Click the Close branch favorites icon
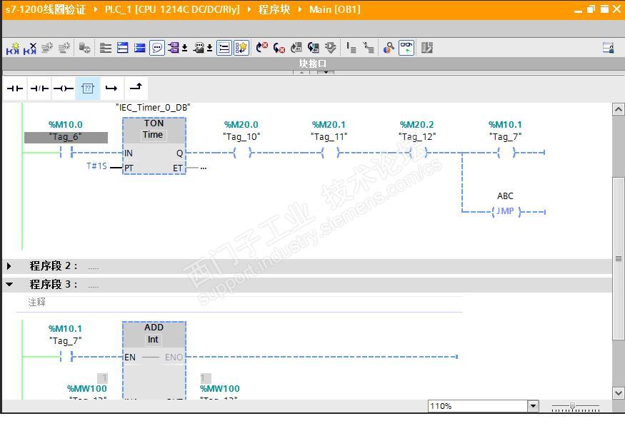Image resolution: width=625 pixels, height=441 pixels. tap(136, 87)
